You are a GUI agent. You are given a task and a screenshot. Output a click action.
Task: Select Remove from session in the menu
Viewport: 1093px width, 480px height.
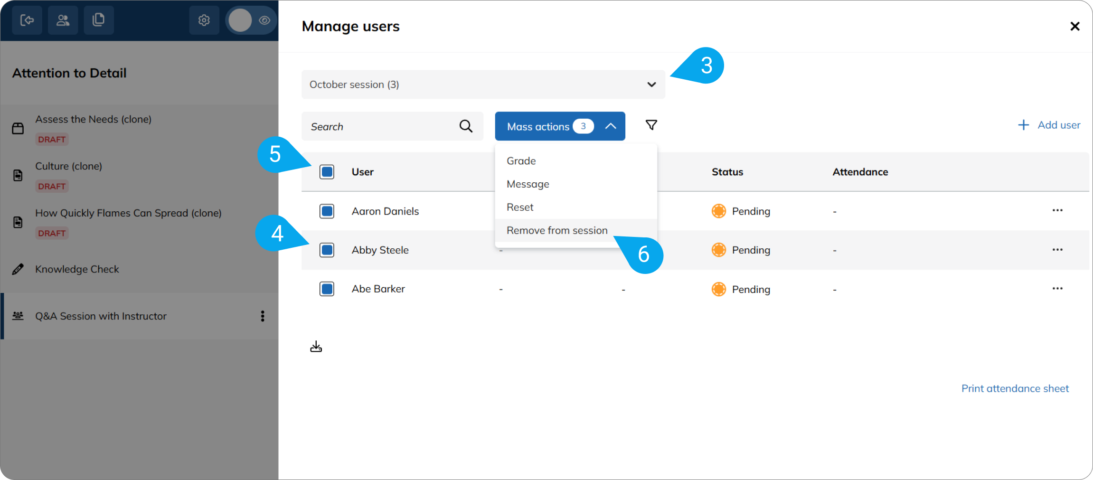(557, 230)
